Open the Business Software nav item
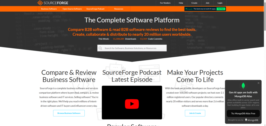The height and width of the screenshot is (126, 266). (x=49, y=9)
